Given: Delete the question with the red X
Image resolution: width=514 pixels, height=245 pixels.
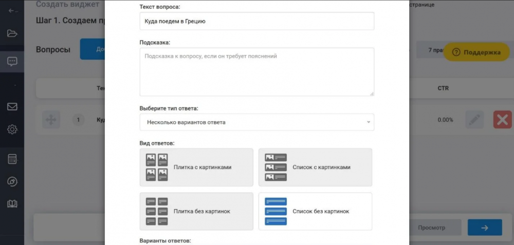Looking at the screenshot, I should point(502,120).
